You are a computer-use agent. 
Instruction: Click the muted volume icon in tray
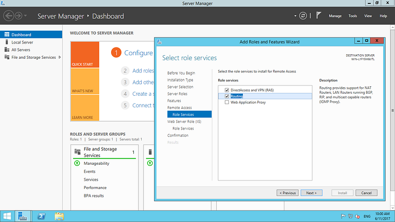coord(357,216)
